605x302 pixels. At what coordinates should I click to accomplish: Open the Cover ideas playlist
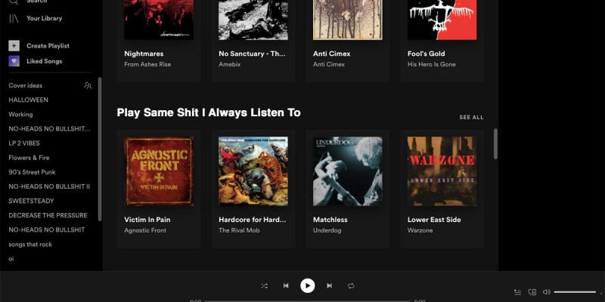point(26,85)
